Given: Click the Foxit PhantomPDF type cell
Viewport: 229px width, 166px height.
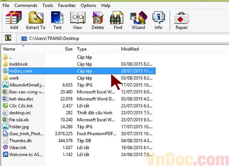Looking at the screenshot, I should coord(97,134).
